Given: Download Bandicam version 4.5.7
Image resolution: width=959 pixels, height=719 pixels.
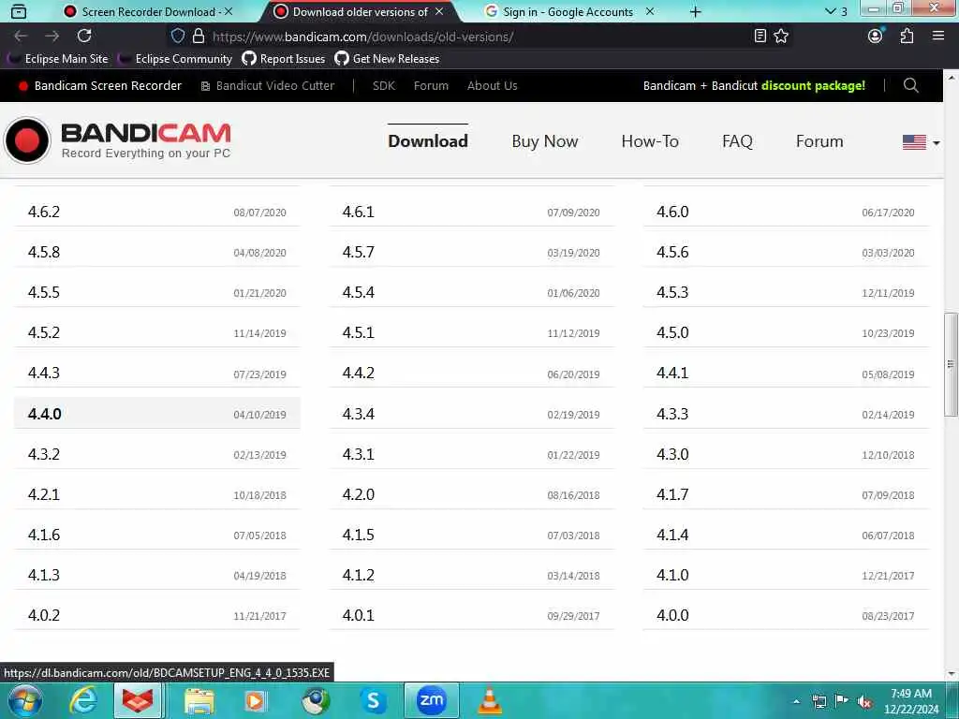Looking at the screenshot, I should click(472, 252).
